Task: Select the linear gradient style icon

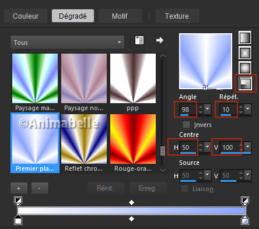Action: [245, 37]
